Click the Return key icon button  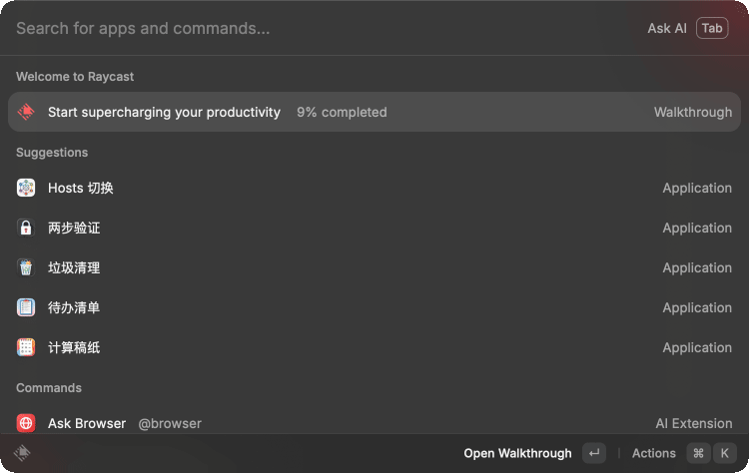(594, 453)
